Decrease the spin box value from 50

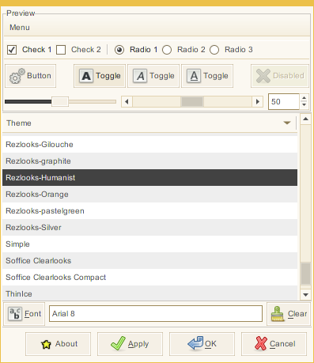point(304,104)
